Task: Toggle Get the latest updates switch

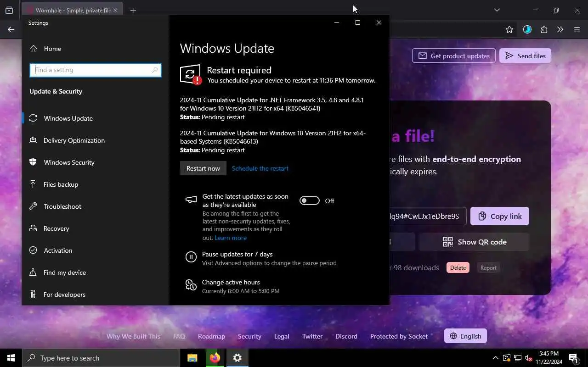Action: tap(310, 200)
